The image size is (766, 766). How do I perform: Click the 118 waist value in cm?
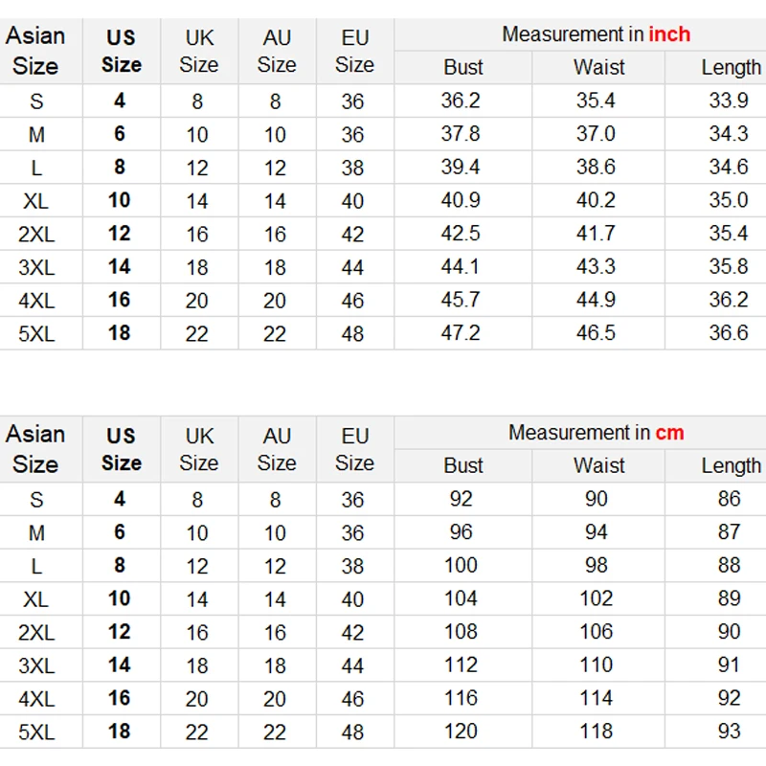(596, 732)
